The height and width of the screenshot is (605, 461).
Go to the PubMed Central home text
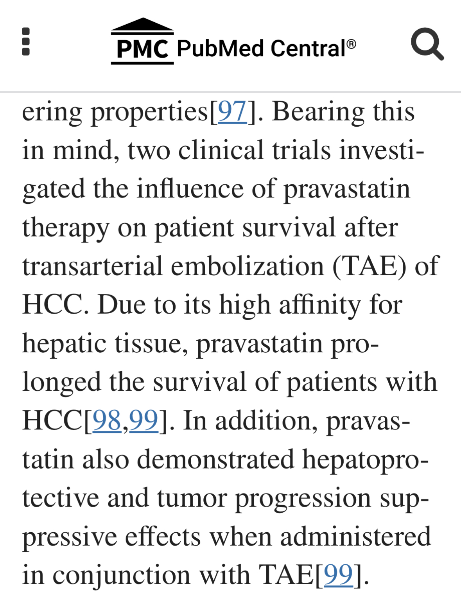pyautogui.click(x=262, y=48)
